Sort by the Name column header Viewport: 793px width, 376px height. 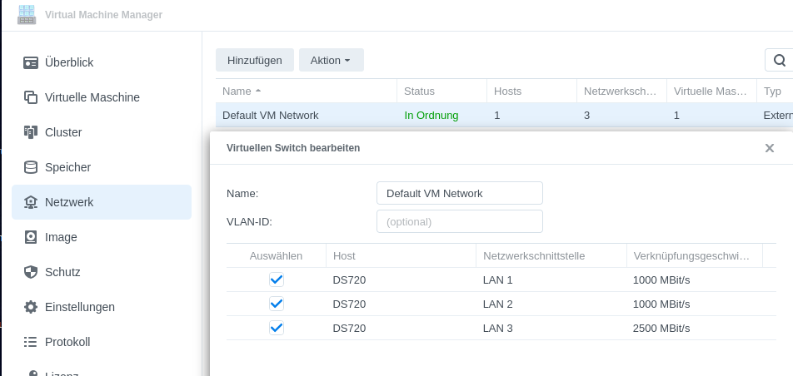(242, 91)
